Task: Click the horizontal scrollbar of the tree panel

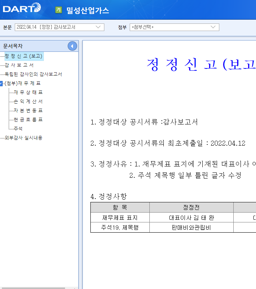Action: tap(33, 288)
